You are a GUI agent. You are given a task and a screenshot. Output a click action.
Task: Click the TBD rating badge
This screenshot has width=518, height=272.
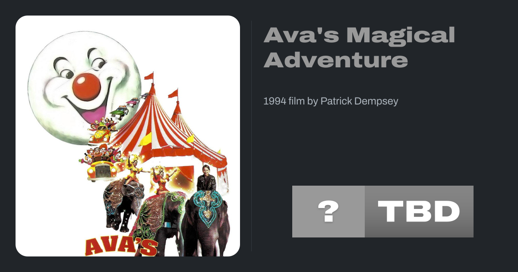point(419,212)
